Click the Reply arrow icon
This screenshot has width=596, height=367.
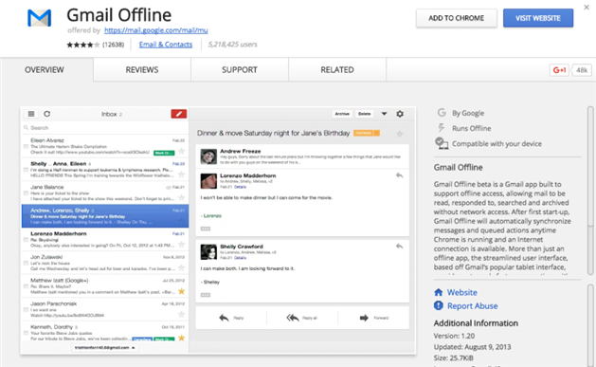(224, 318)
